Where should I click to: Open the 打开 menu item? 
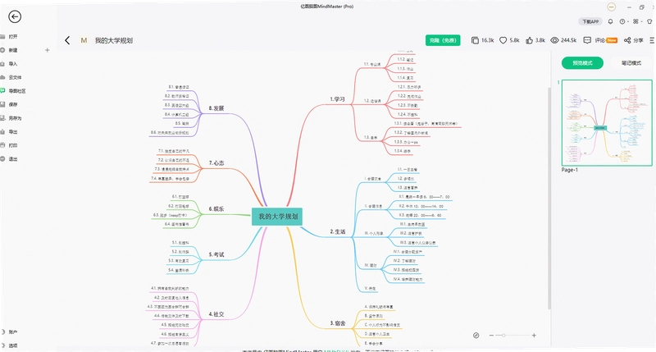13,36
